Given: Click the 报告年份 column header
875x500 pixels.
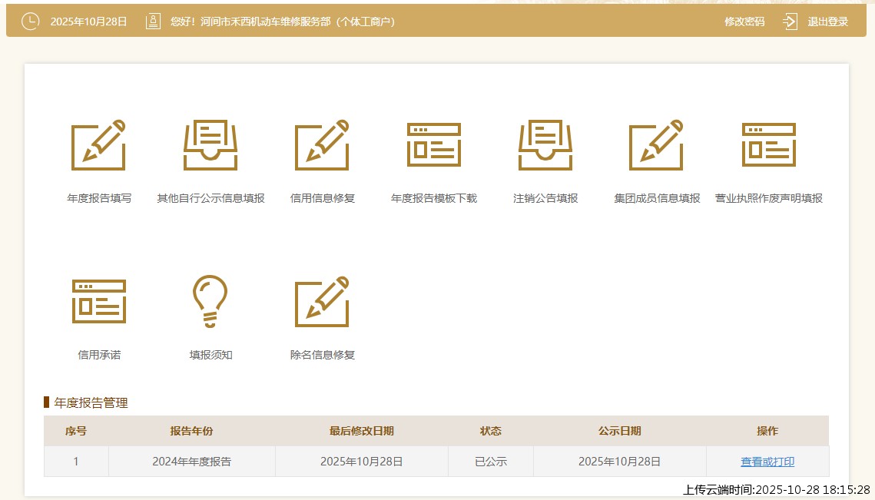Looking at the screenshot, I should tap(191, 431).
